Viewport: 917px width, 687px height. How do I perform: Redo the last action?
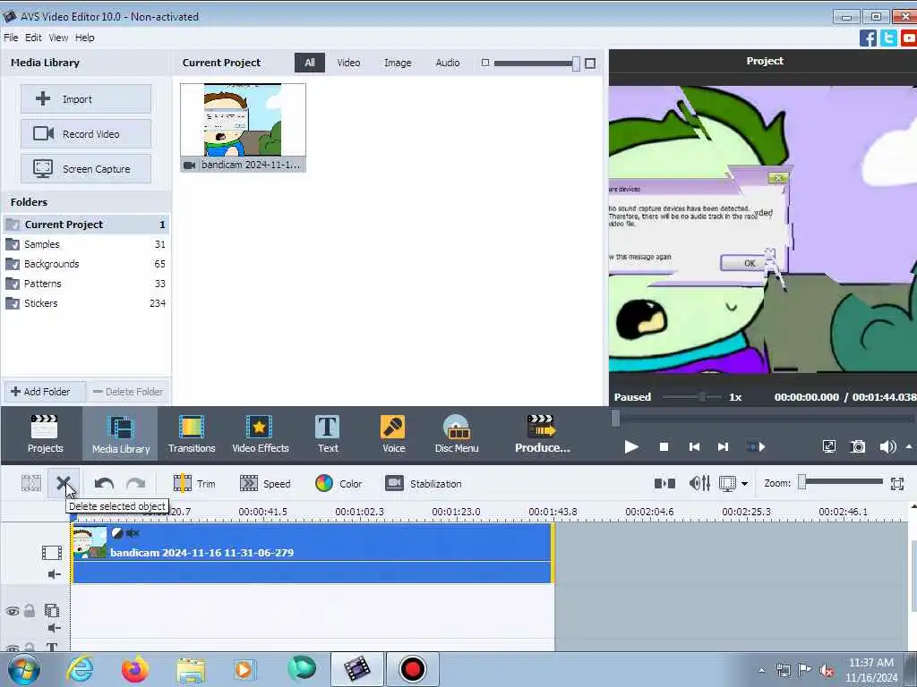coord(136,484)
